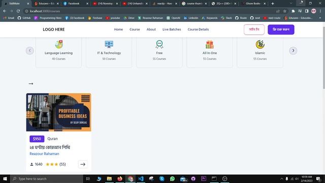The height and width of the screenshot is (183, 325).
Task: Open the Profitable Business Ideas course thumbnail
Action: [x=59, y=112]
